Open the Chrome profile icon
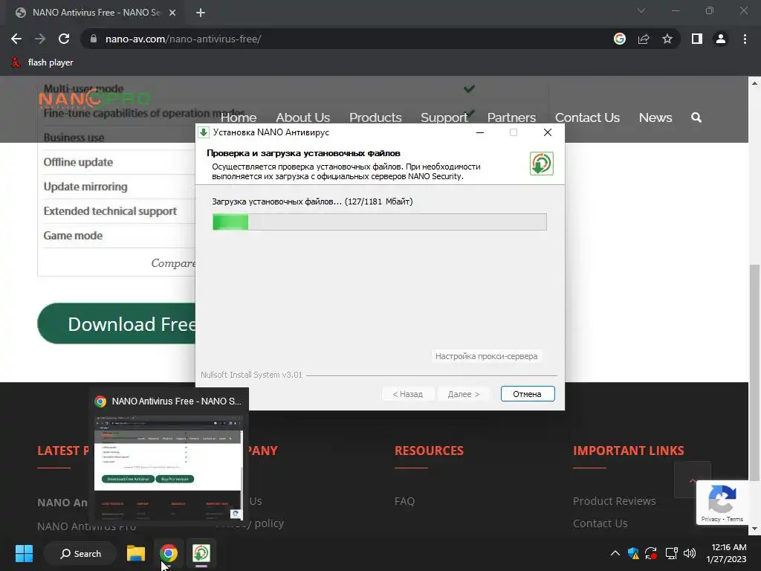Image resolution: width=761 pixels, height=571 pixels. pyautogui.click(x=721, y=39)
